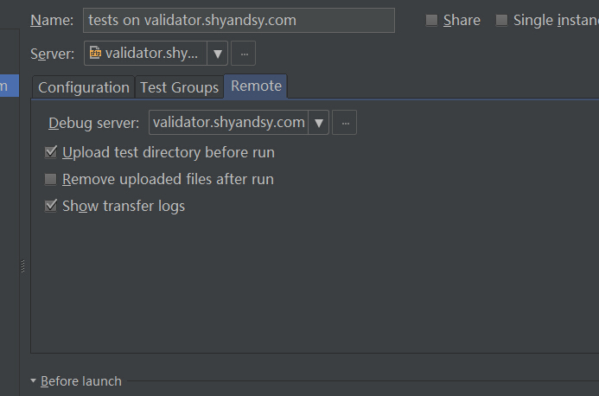The width and height of the screenshot is (599, 396).
Task: Enable Remove uploaded files after run
Action: (50, 179)
